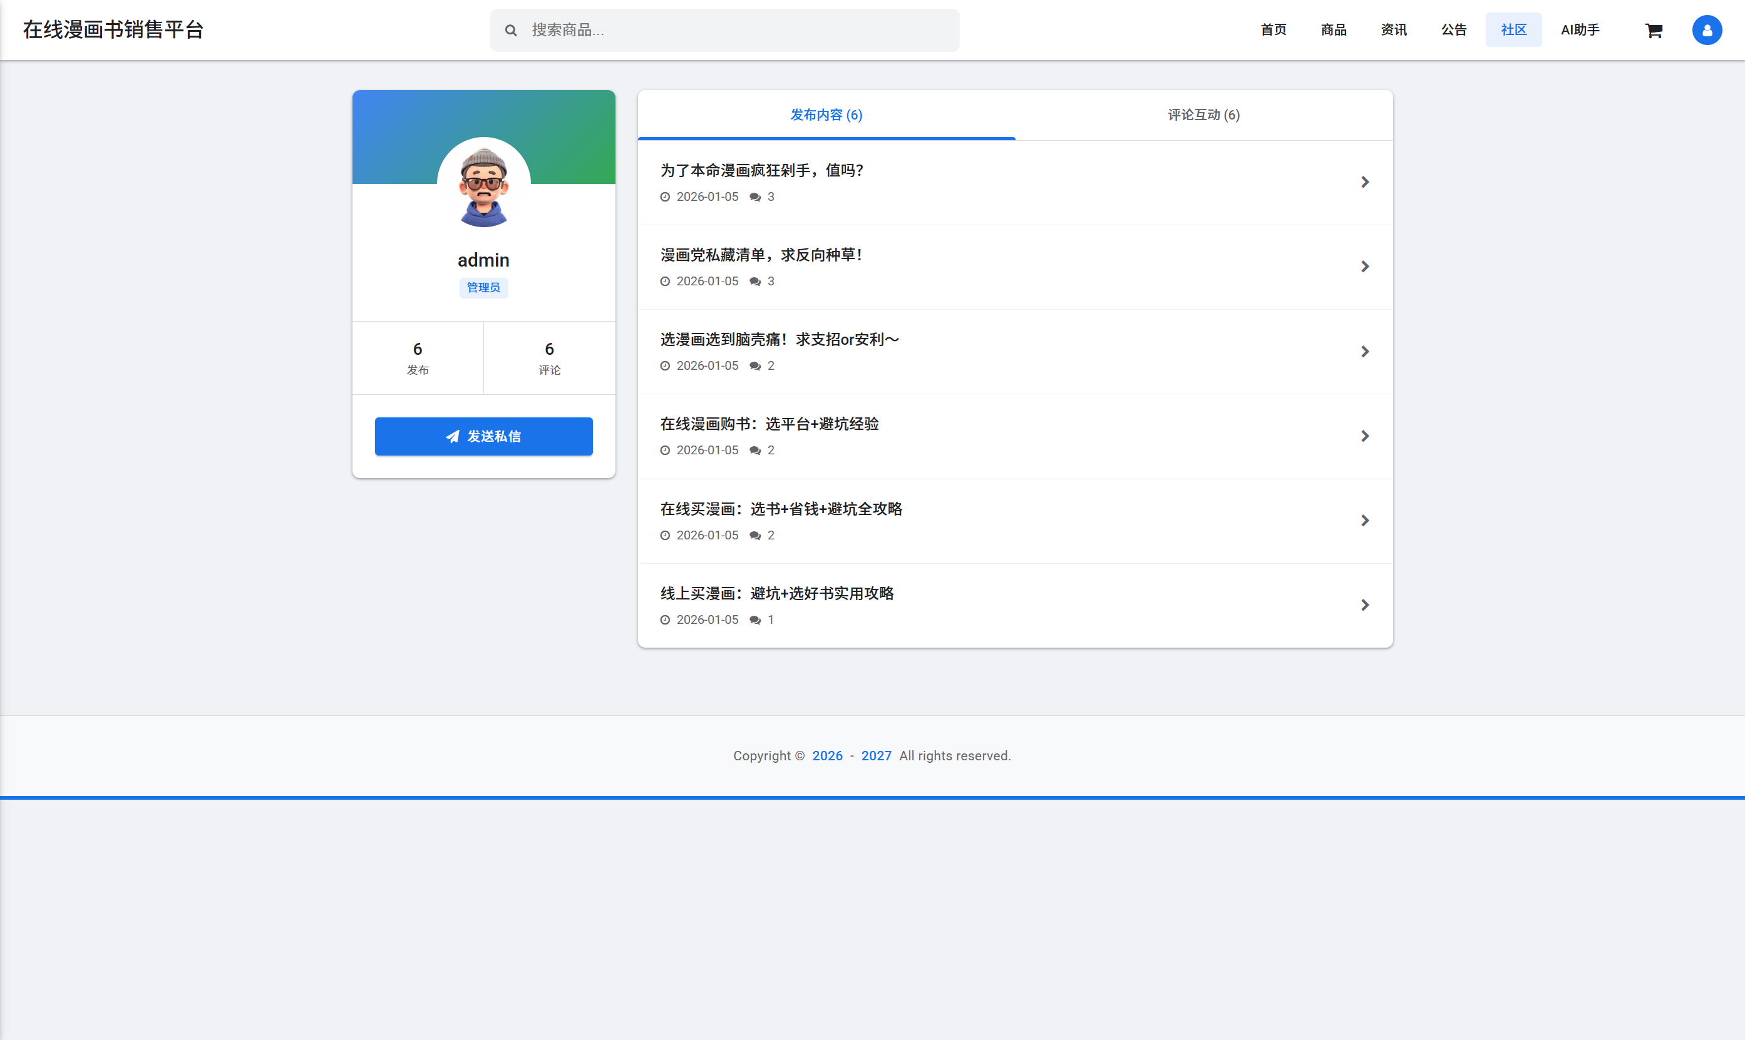Open the 商品 navigation menu
1745x1040 pixels.
tap(1333, 29)
